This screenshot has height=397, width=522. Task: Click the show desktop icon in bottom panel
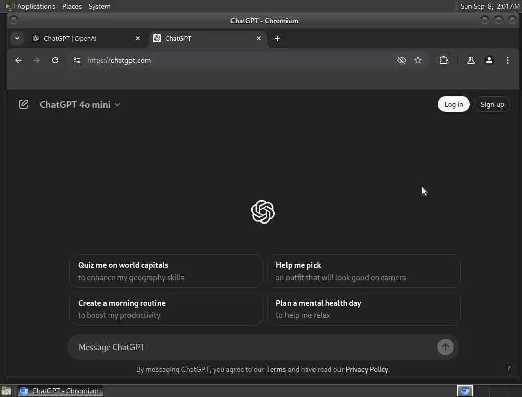pyautogui.click(x=6, y=391)
